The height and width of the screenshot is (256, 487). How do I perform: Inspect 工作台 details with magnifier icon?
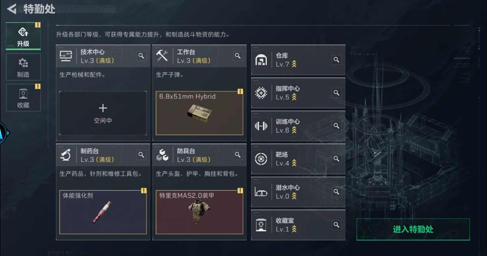pos(237,56)
